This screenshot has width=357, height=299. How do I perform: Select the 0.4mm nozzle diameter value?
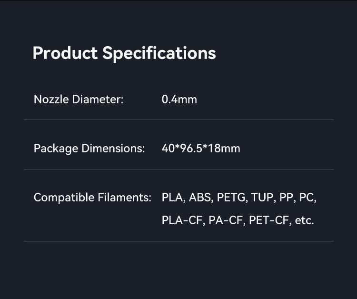[179, 100]
